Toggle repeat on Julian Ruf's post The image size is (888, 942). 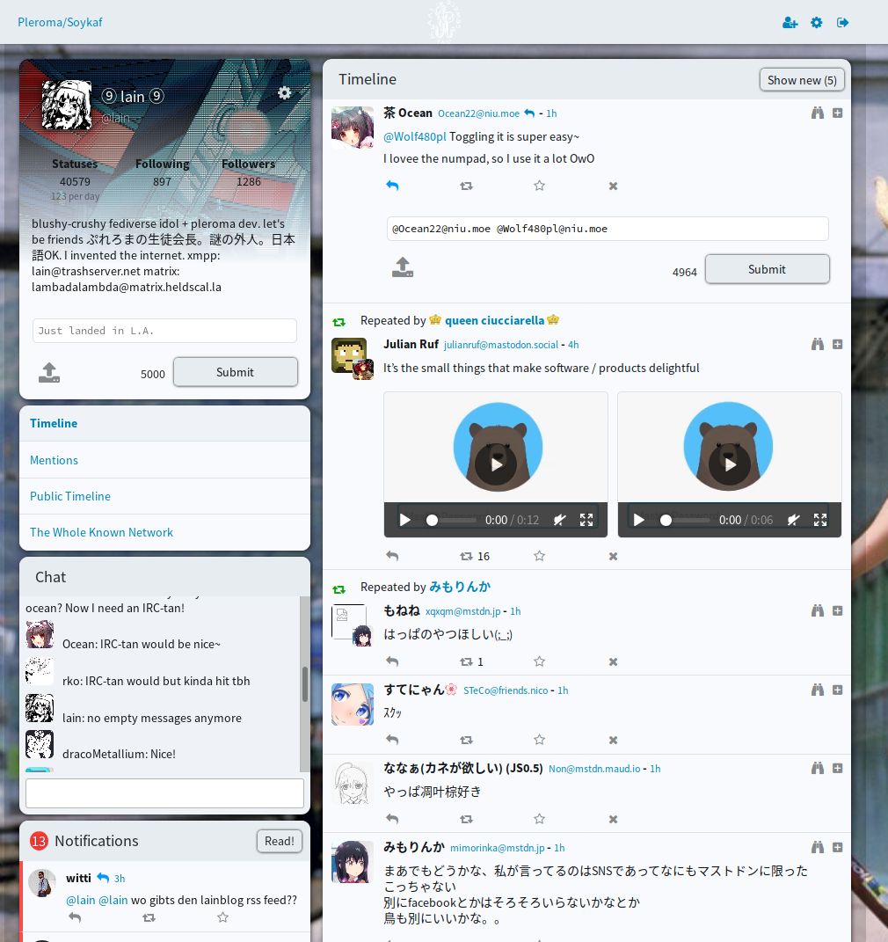(466, 556)
